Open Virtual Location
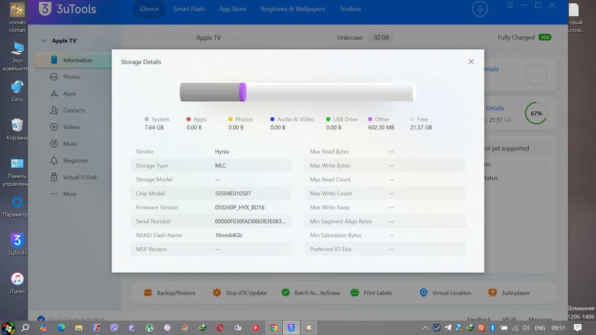 445,293
